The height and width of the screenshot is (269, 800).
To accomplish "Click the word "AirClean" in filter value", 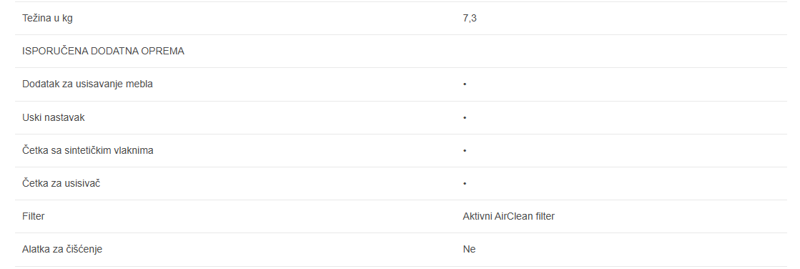I will coord(514,217).
